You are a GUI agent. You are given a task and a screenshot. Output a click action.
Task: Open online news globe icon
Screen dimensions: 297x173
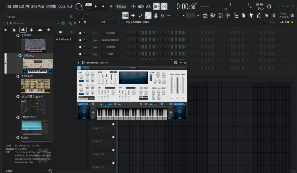pos(292,15)
